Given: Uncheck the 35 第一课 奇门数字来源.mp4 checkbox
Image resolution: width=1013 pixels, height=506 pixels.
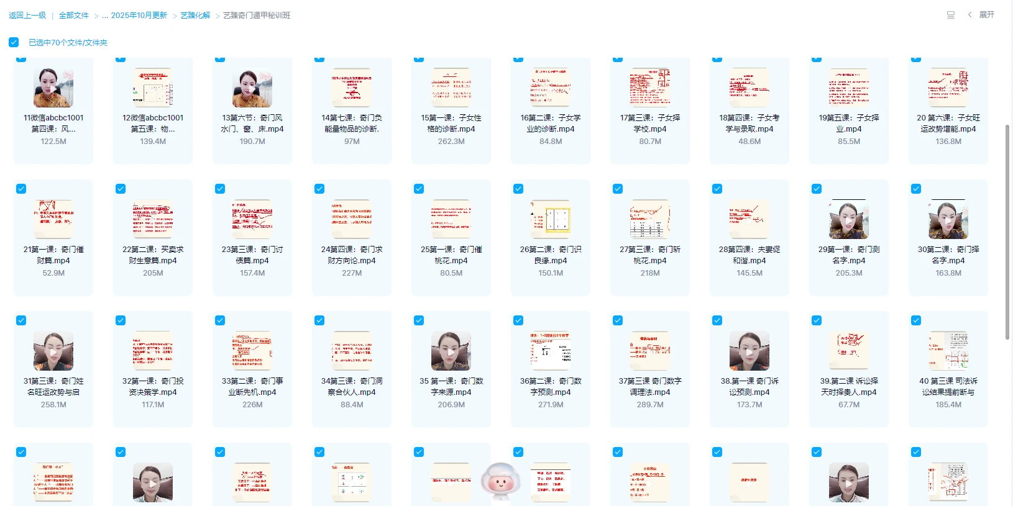Looking at the screenshot, I should (419, 320).
